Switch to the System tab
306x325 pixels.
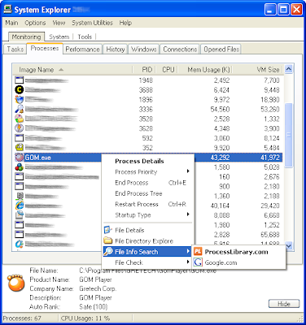click(x=59, y=37)
